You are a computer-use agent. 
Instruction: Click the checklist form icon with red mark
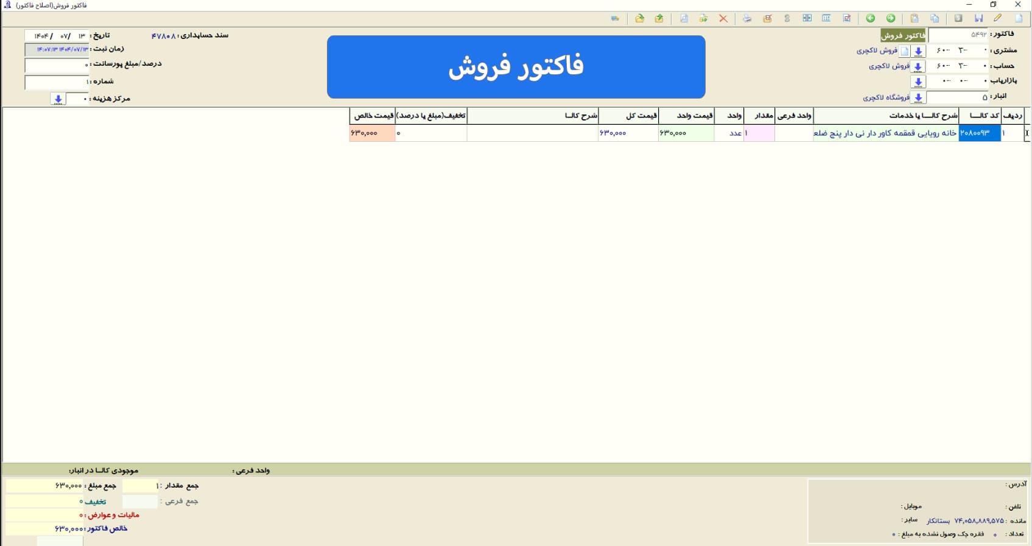tap(847, 18)
